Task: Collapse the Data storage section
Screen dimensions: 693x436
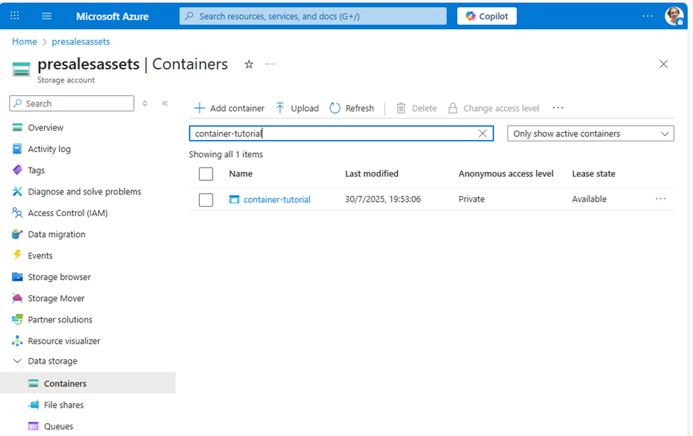Action: (x=17, y=361)
